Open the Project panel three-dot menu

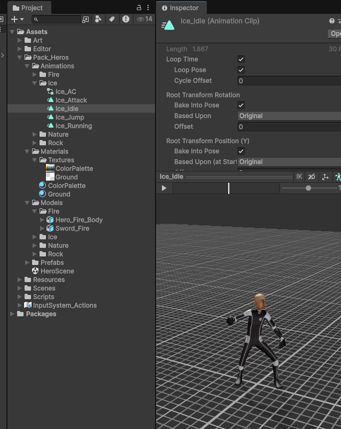[148, 7]
